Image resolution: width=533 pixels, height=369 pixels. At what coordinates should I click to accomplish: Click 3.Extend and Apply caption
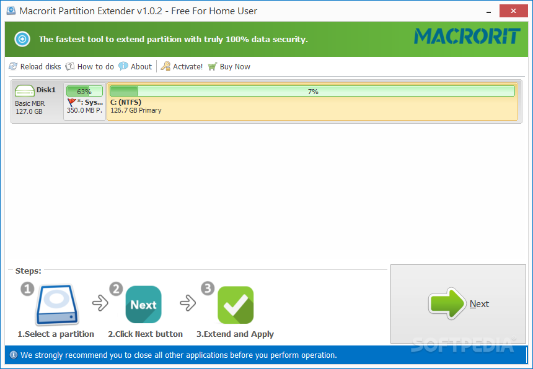[x=236, y=334]
